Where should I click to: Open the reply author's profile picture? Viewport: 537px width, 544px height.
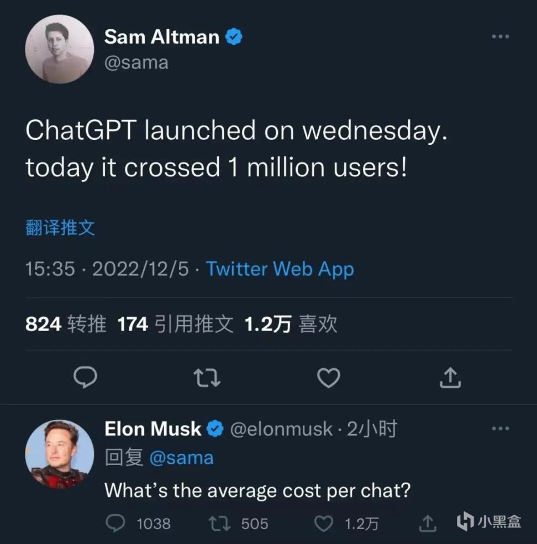(60, 454)
